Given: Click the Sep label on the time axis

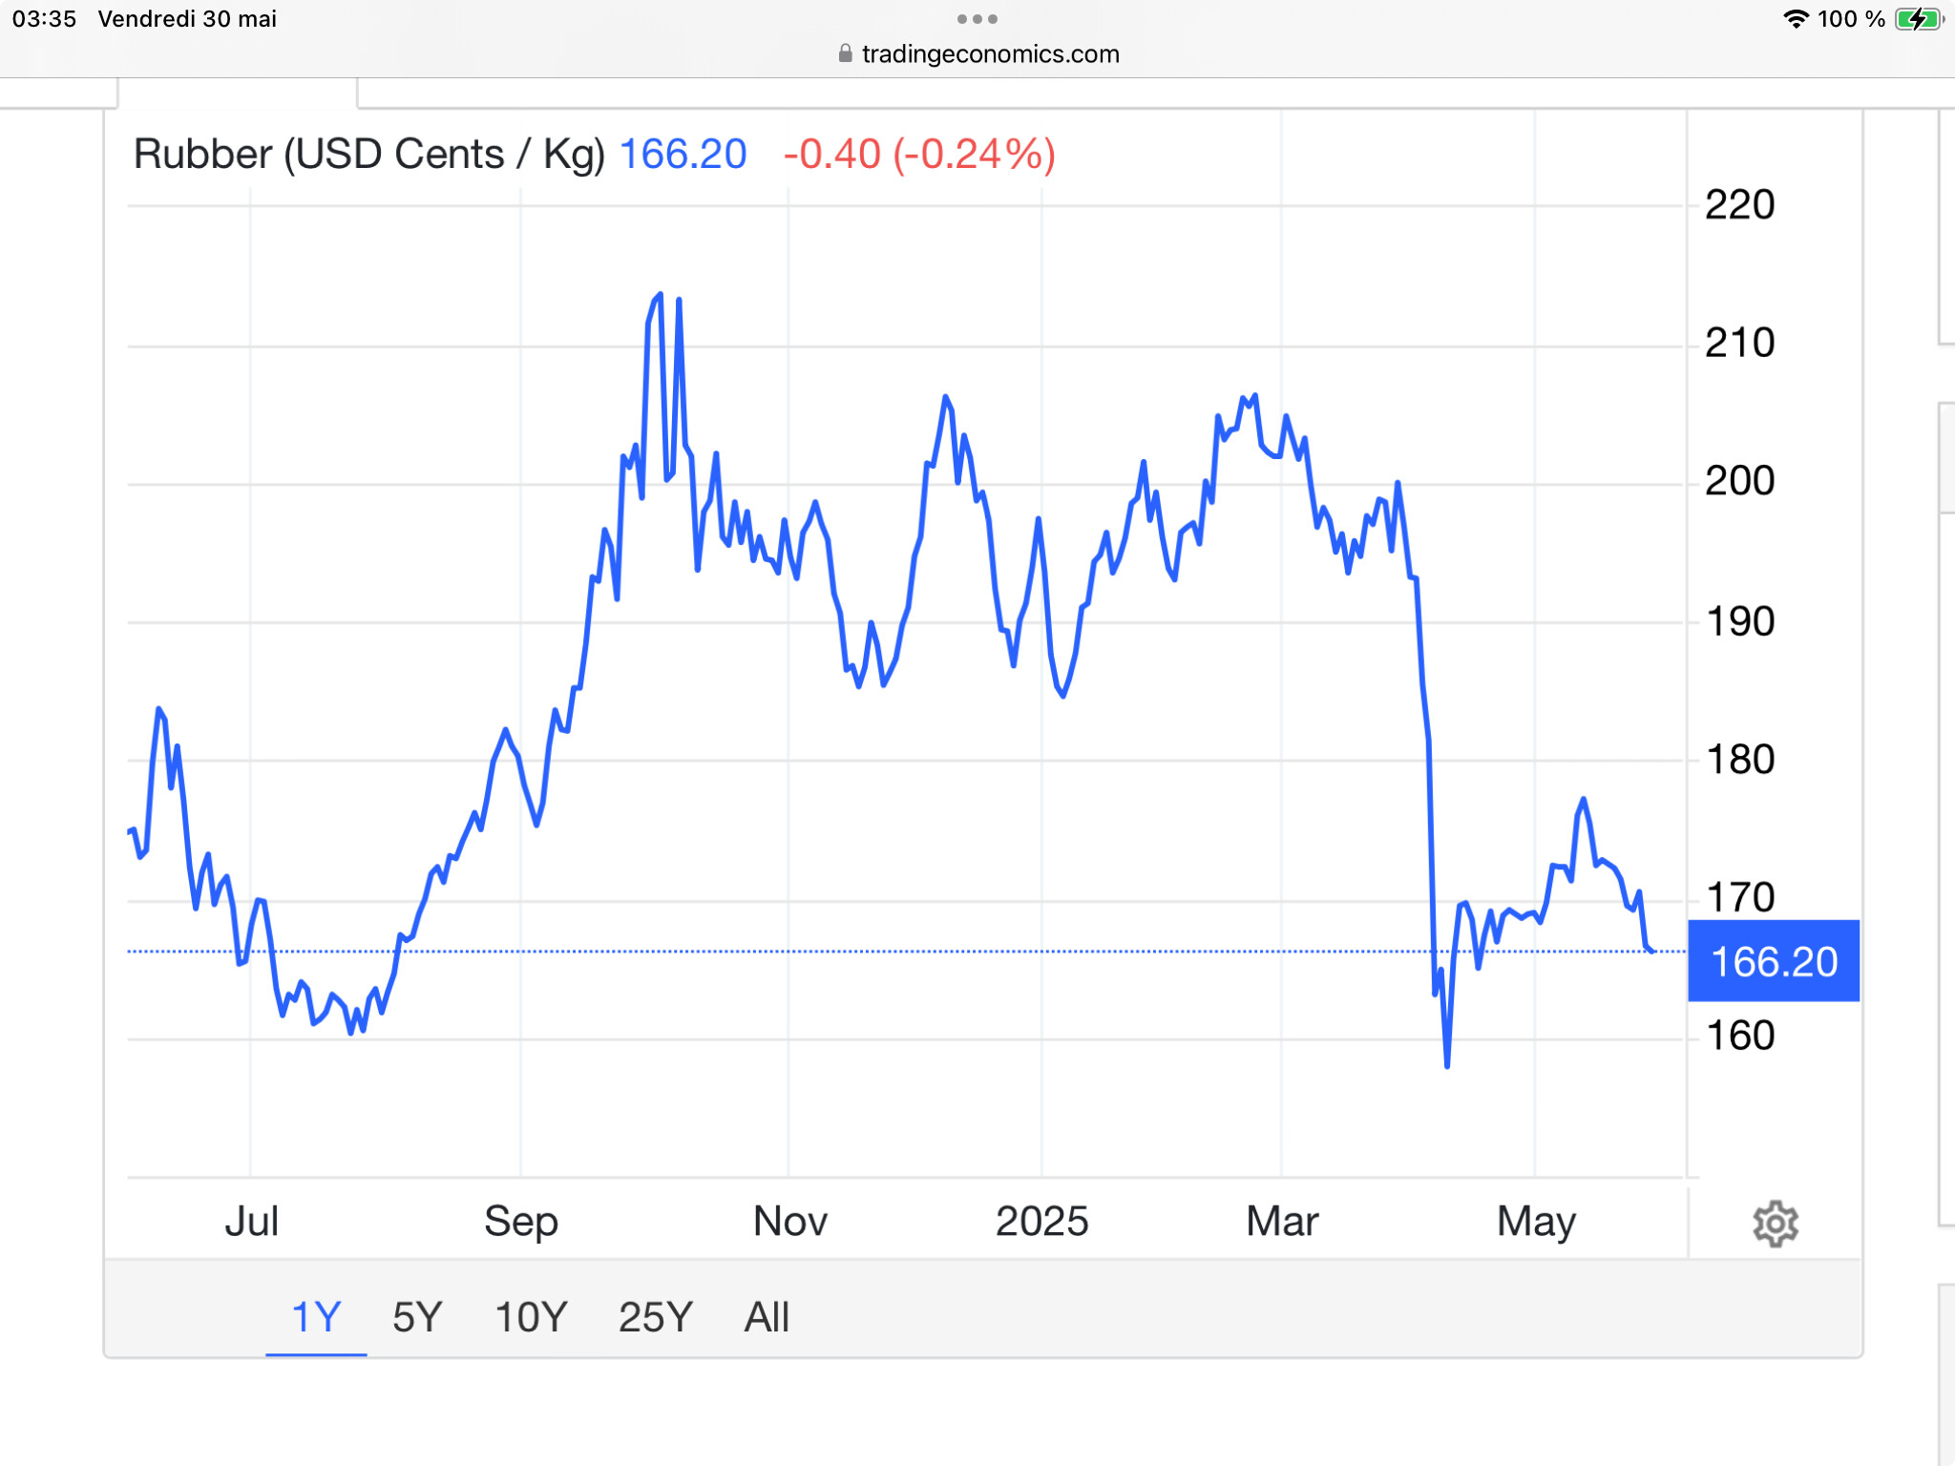Looking at the screenshot, I should tap(520, 1221).
